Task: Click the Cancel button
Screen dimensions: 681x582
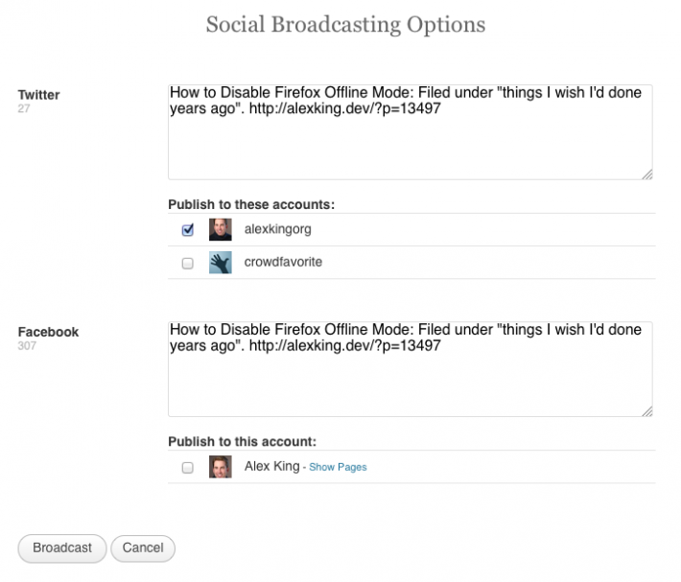Action: pos(143,548)
